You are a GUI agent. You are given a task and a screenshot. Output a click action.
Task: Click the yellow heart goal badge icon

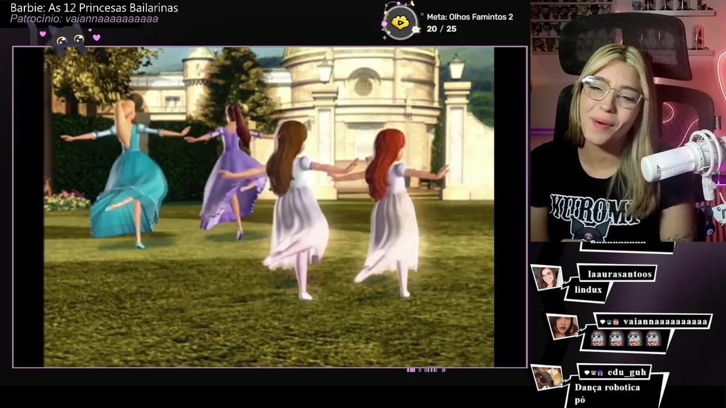pyautogui.click(x=400, y=23)
